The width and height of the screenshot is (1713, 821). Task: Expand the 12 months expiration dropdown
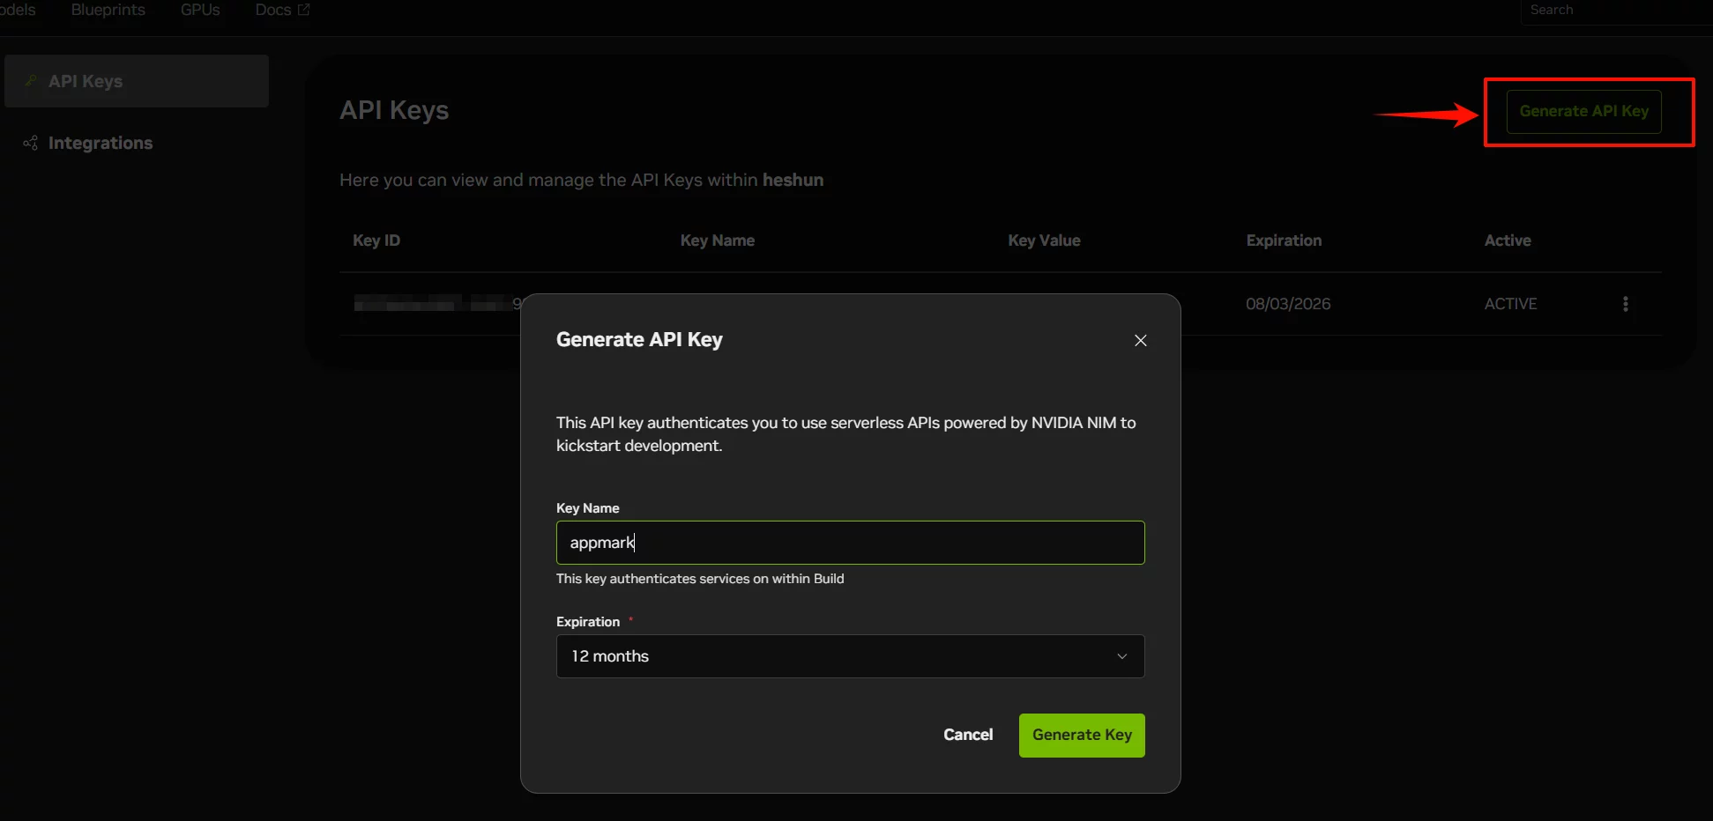click(x=849, y=656)
